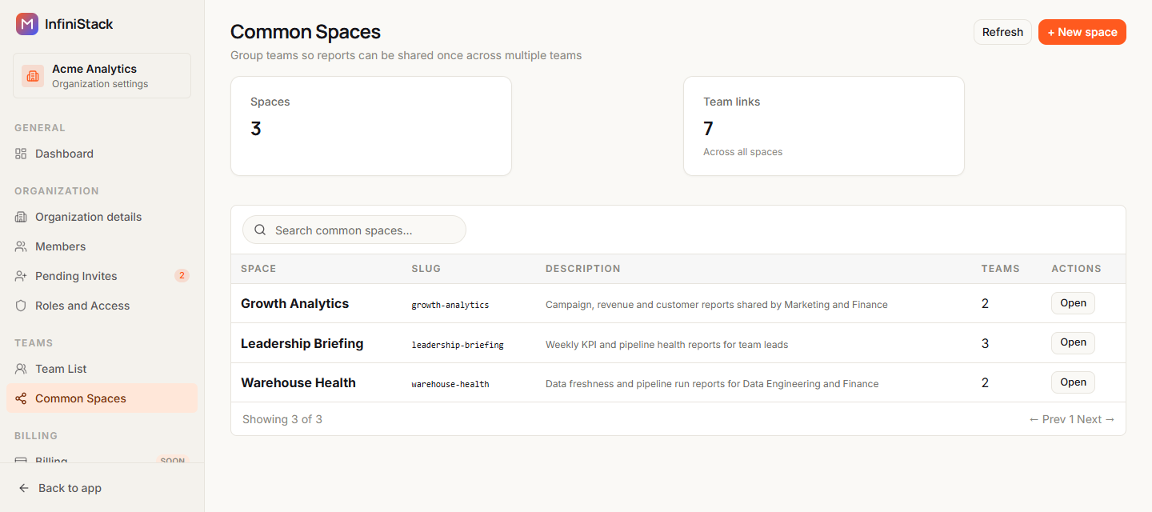Click the SLUG column header

(x=426, y=269)
